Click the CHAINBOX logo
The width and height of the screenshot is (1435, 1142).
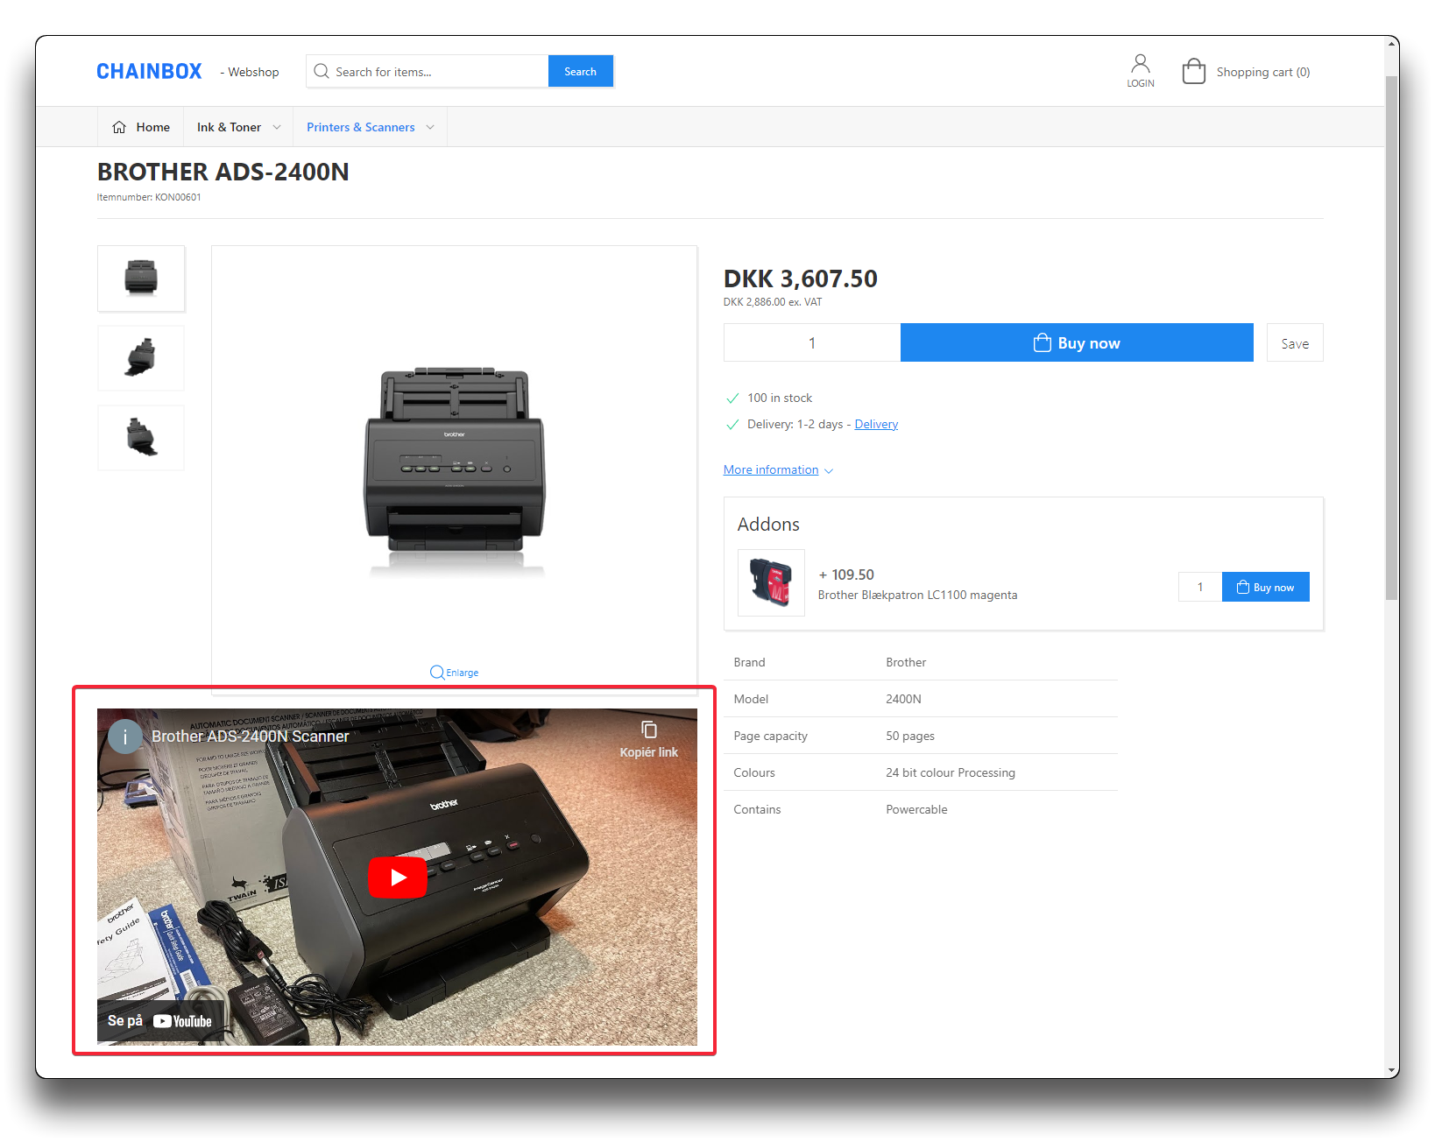pyautogui.click(x=149, y=72)
